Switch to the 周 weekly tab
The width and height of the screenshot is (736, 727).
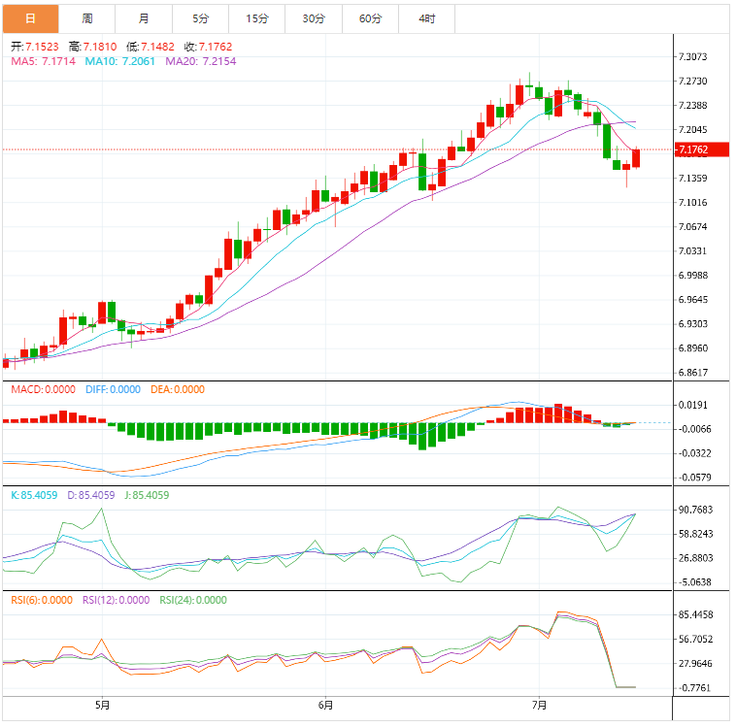pos(87,18)
